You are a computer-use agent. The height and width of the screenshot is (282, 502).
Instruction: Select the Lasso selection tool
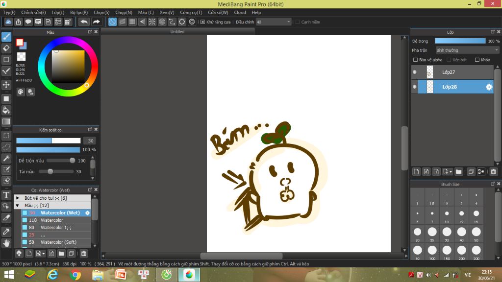pyautogui.click(x=6, y=147)
